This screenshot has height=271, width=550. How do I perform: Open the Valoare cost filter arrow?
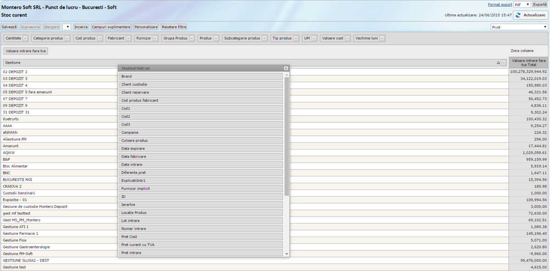(x=348, y=38)
